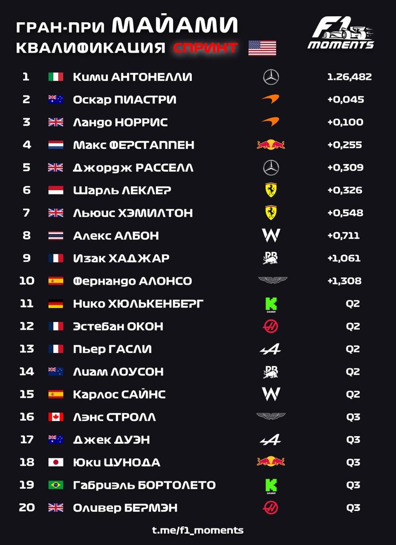This screenshot has height=545, width=396.
Task: Click Japanese flag next to Юки Цунода
Action: [x=56, y=462]
